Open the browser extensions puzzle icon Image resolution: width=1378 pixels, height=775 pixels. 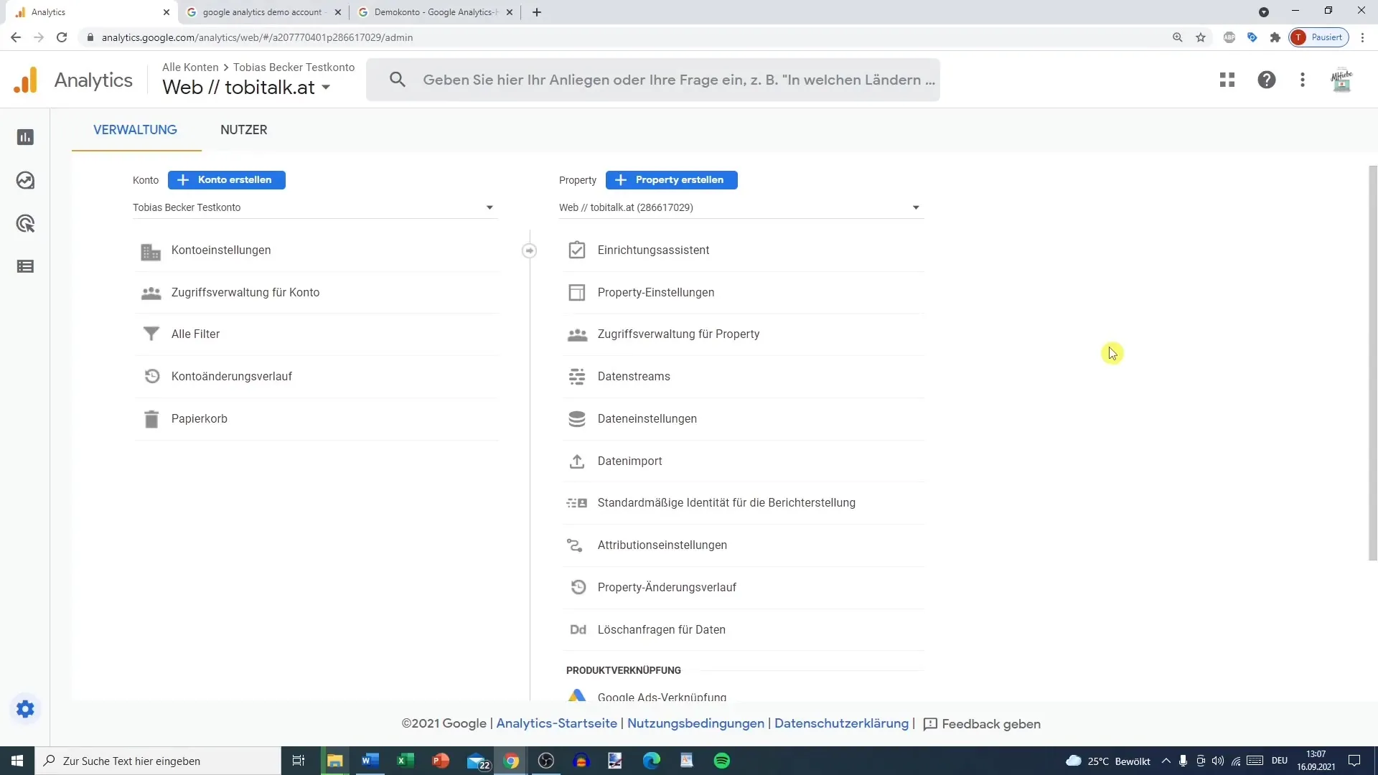tap(1275, 37)
